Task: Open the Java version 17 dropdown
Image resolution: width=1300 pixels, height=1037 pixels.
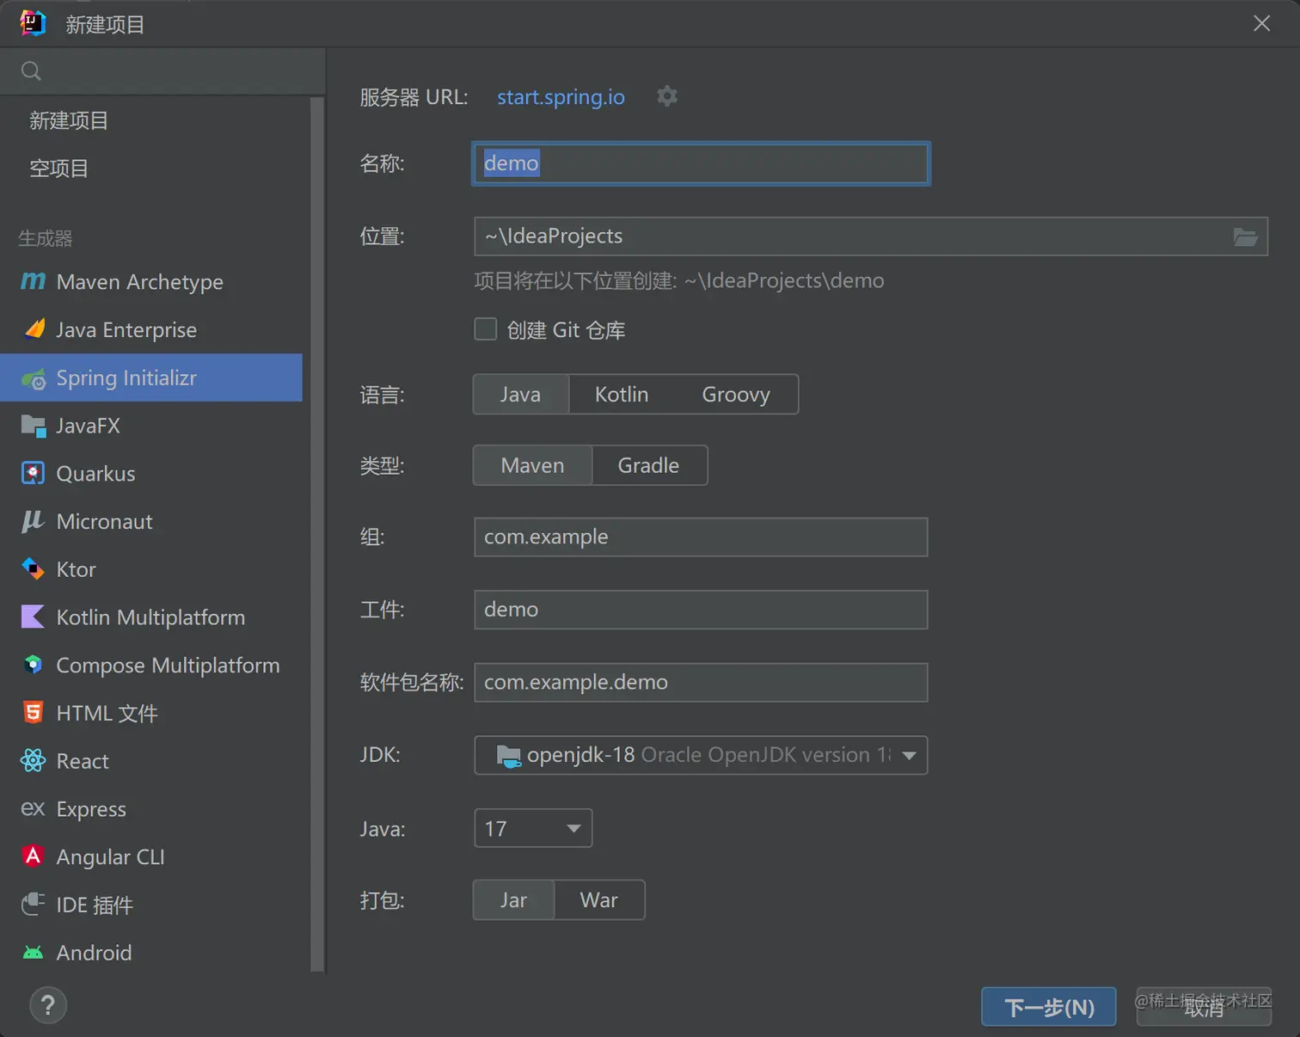Action: coord(533,828)
